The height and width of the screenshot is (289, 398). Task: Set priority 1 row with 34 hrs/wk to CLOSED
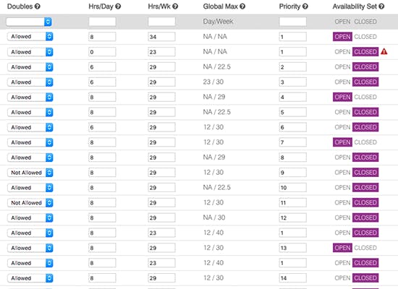point(365,37)
